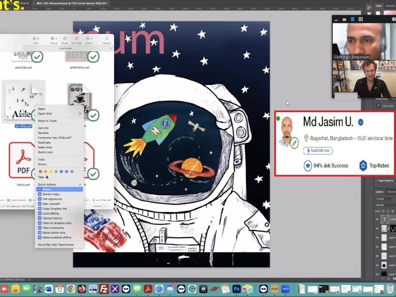This screenshot has width=396, height=297.
Task: Expand the Open With submenu
Action: coord(59,114)
